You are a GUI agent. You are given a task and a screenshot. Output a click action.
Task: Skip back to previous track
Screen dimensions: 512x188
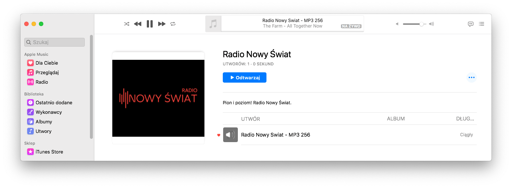(138, 24)
